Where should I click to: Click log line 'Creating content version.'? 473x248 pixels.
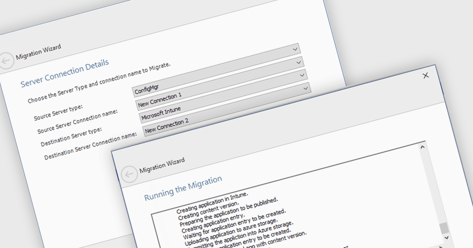pyautogui.click(x=209, y=211)
